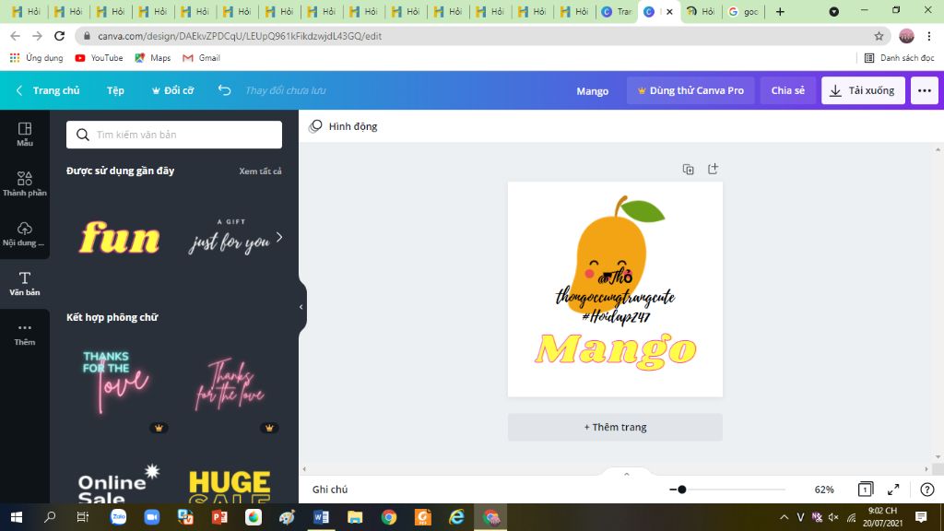944x531 pixels.
Task: Click the Tải xuống download button
Action: (863, 90)
